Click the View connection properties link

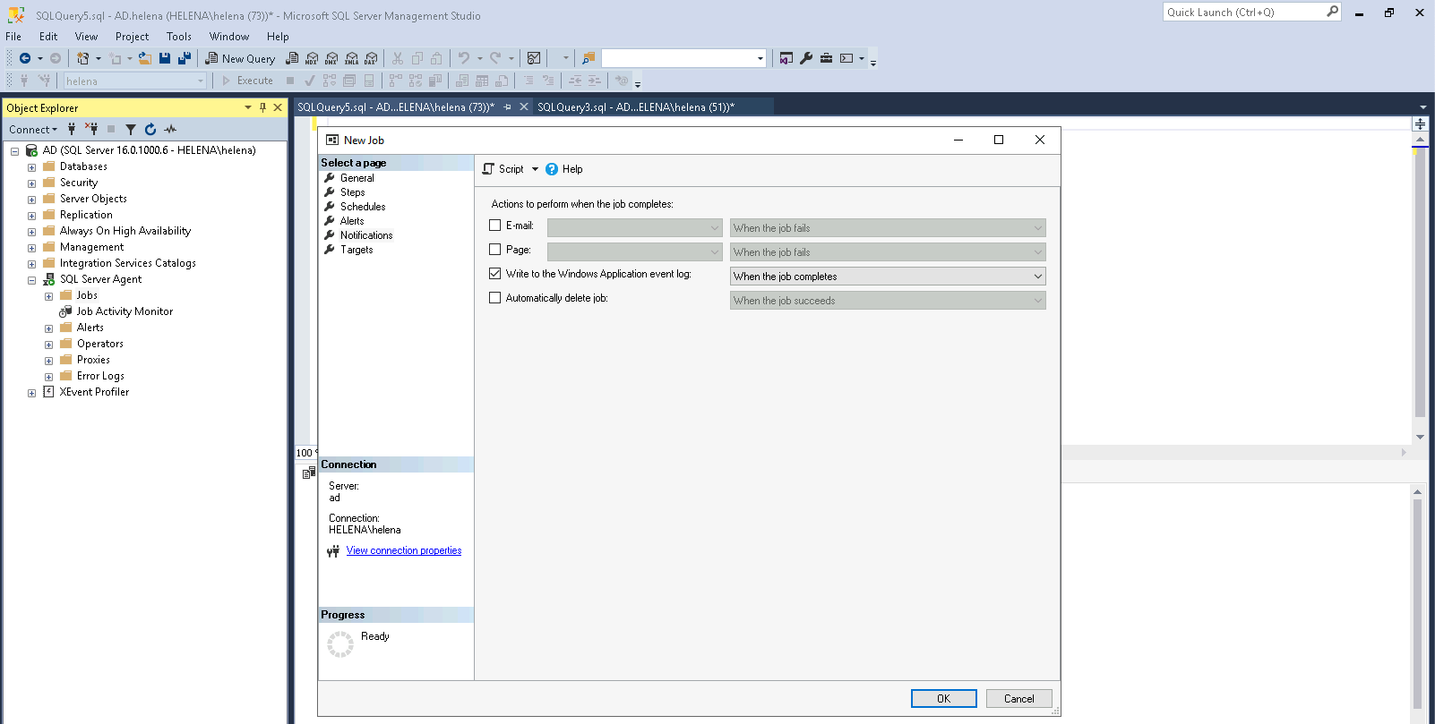(403, 551)
